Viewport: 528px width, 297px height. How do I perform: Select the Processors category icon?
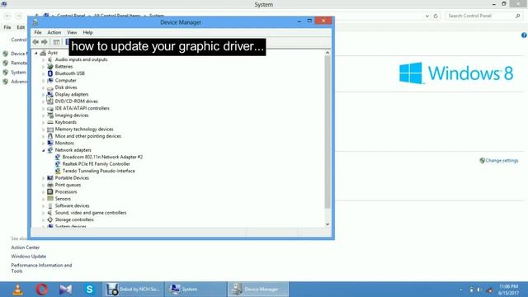[x=50, y=191]
